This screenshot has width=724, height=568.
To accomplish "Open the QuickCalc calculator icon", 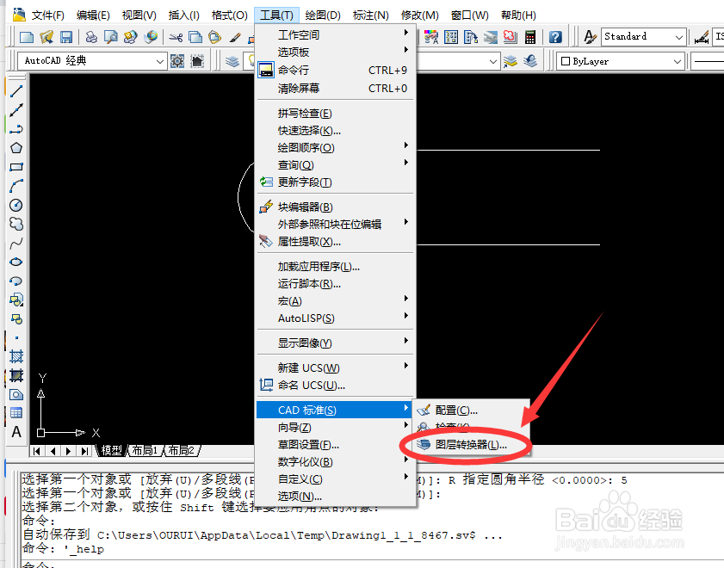I will (530, 37).
